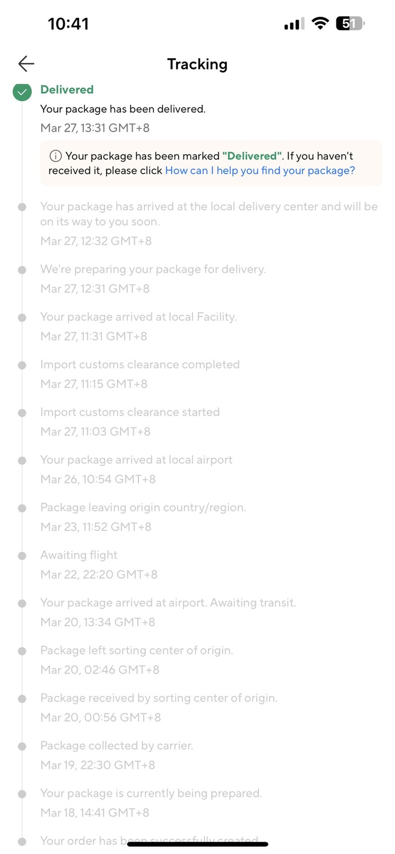The width and height of the screenshot is (395, 854).
Task: Tap 'Your package is currently being prepared' entry
Action: [151, 802]
